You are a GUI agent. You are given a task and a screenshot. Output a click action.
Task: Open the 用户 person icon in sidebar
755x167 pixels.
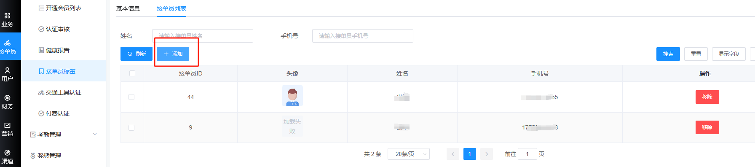point(7,70)
